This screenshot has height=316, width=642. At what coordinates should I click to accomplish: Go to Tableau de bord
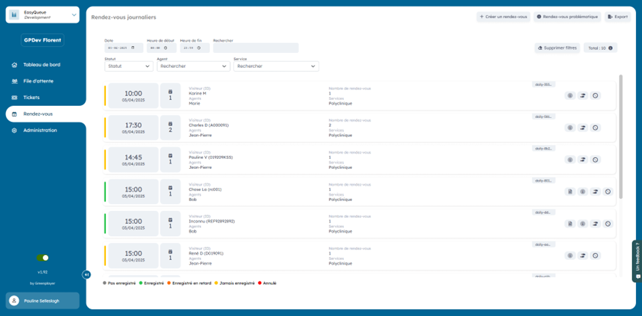pos(41,65)
